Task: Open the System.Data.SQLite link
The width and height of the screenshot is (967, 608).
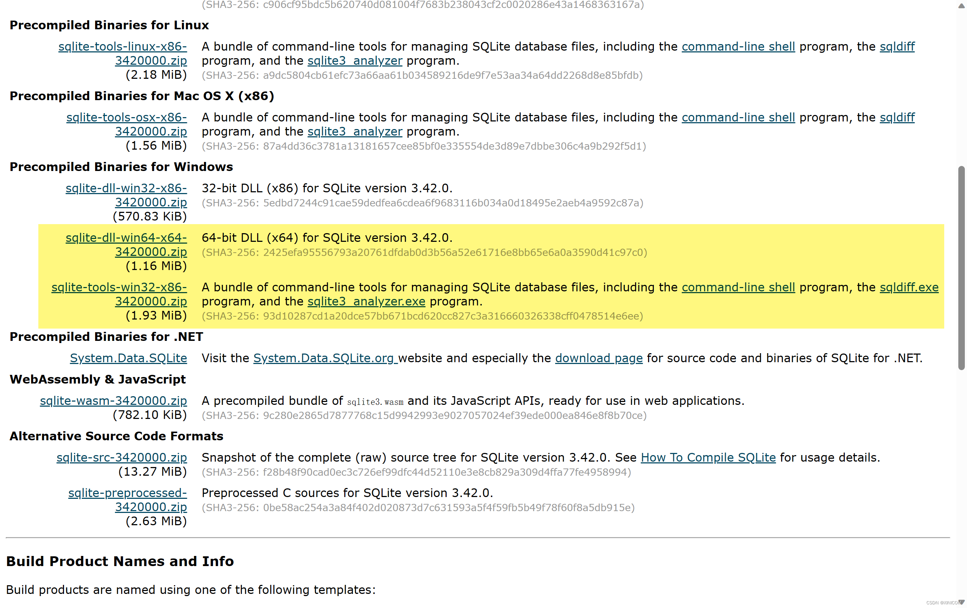Action: pos(128,358)
